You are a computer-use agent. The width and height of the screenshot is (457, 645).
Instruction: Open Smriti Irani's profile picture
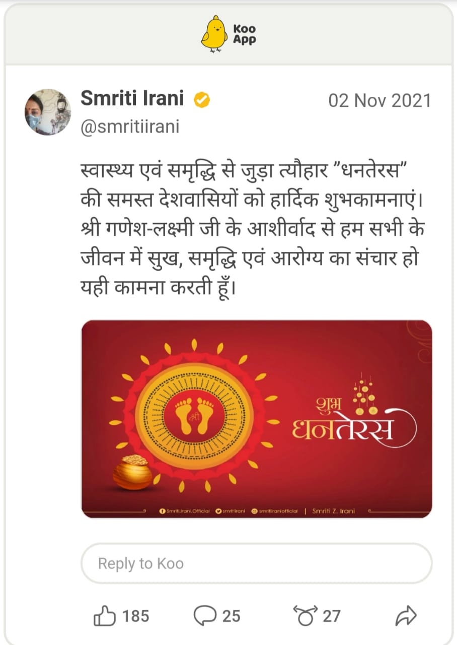pyautogui.click(x=48, y=112)
